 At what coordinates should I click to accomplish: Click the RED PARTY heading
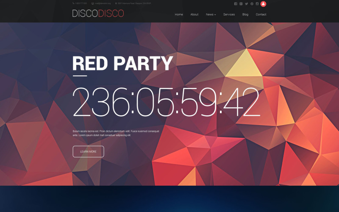[122, 63]
